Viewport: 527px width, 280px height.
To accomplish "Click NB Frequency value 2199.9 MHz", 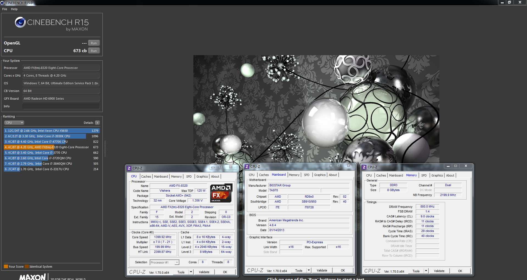I will [448, 195].
